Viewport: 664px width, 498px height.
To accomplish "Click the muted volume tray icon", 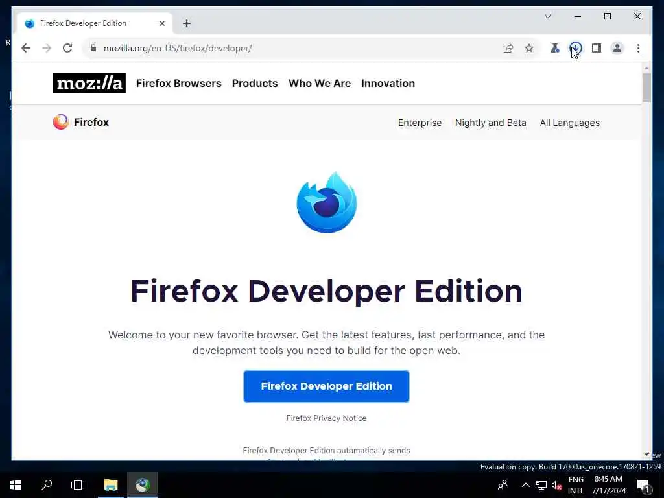I will (x=556, y=485).
